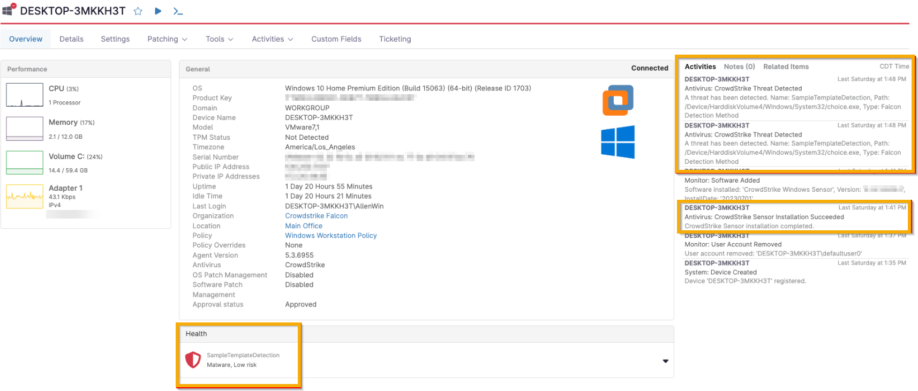Switch to the Related Items tab
This screenshot has width=918, height=391.
[x=786, y=66]
